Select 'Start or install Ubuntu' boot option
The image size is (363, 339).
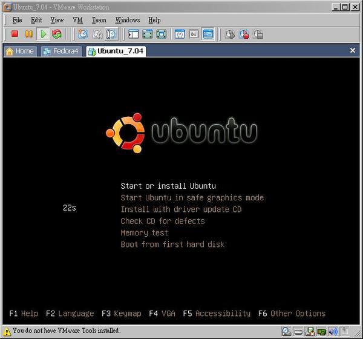168,186
